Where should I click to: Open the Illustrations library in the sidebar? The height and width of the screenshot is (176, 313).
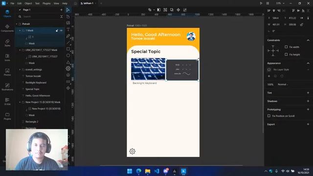[x=7, y=87]
